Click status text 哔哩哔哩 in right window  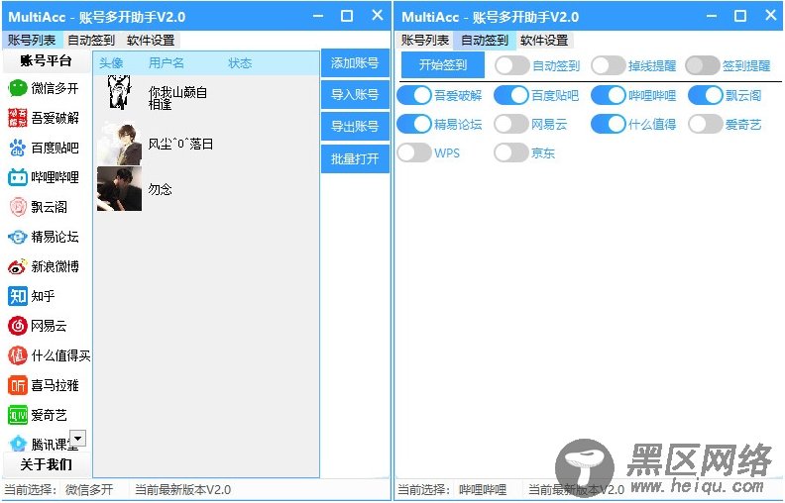pos(483,489)
